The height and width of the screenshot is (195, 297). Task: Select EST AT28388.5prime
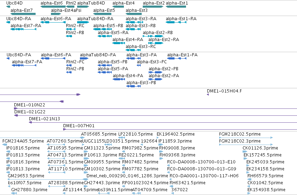click(57, 186)
